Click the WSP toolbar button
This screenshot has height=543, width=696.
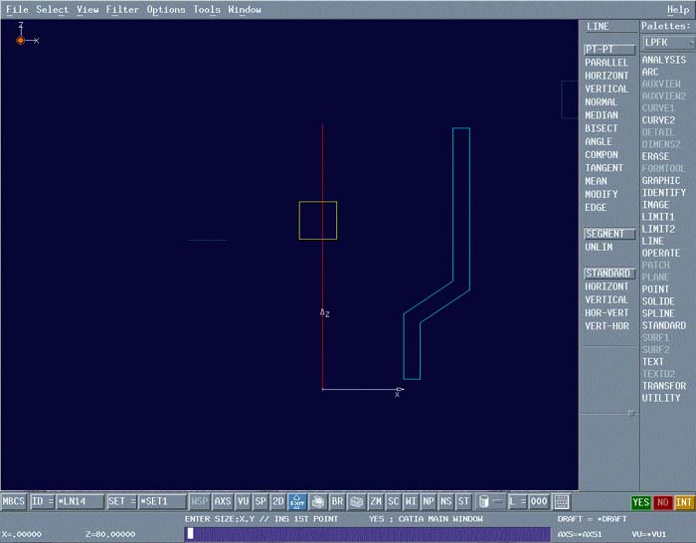[x=199, y=501]
